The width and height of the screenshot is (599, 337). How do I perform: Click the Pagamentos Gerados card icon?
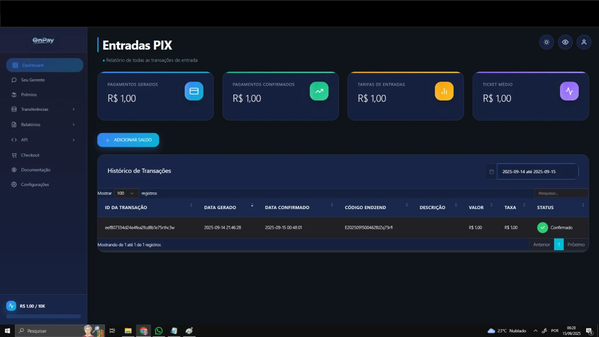[x=194, y=91]
